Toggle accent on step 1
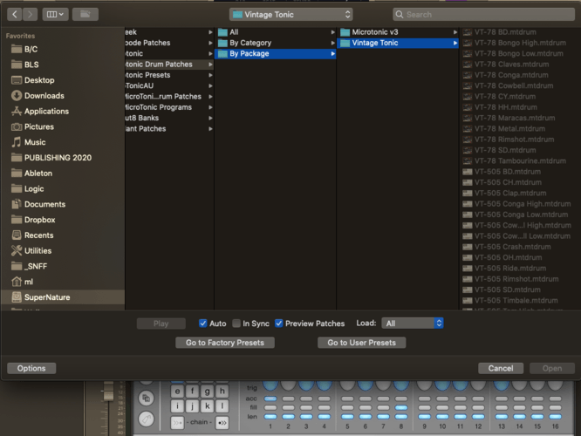Viewport: 581px width, 436px height. [270, 399]
